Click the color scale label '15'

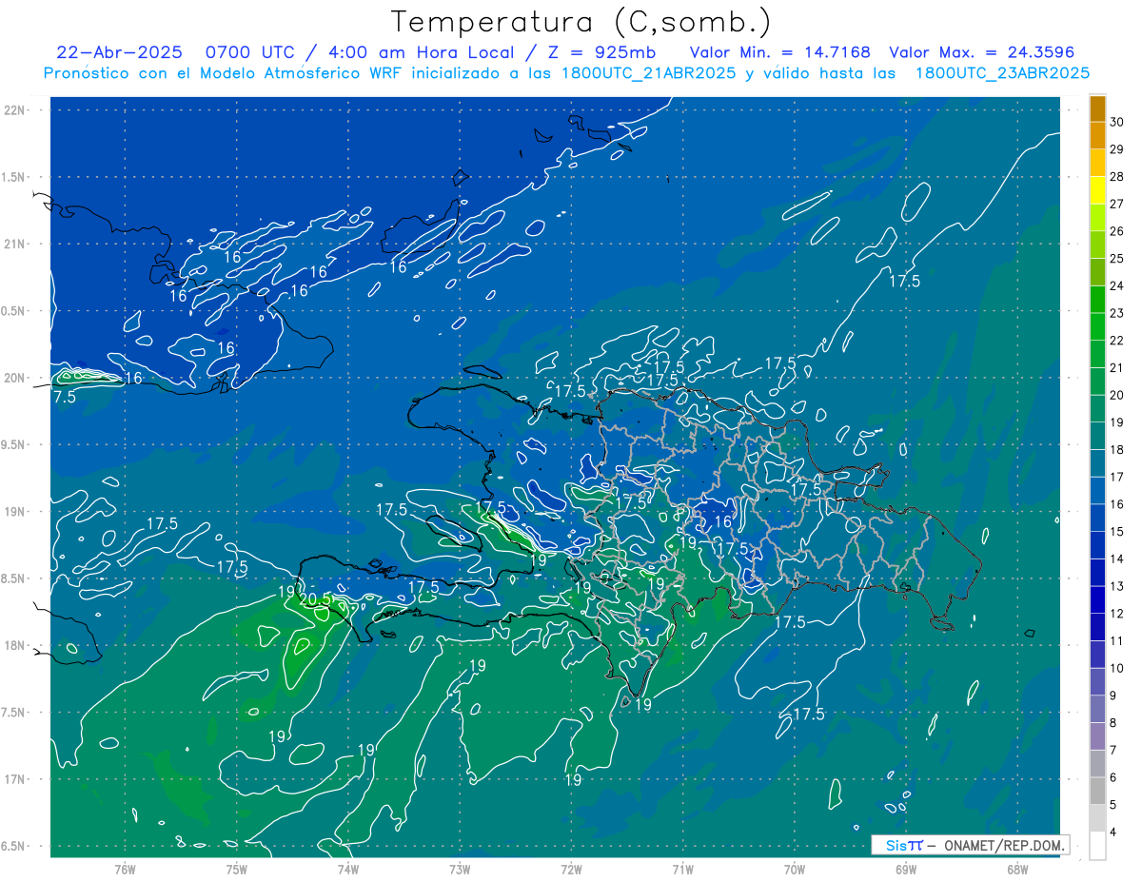[1117, 532]
